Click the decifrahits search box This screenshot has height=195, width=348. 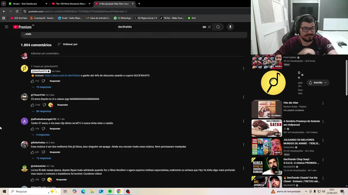click(159, 27)
